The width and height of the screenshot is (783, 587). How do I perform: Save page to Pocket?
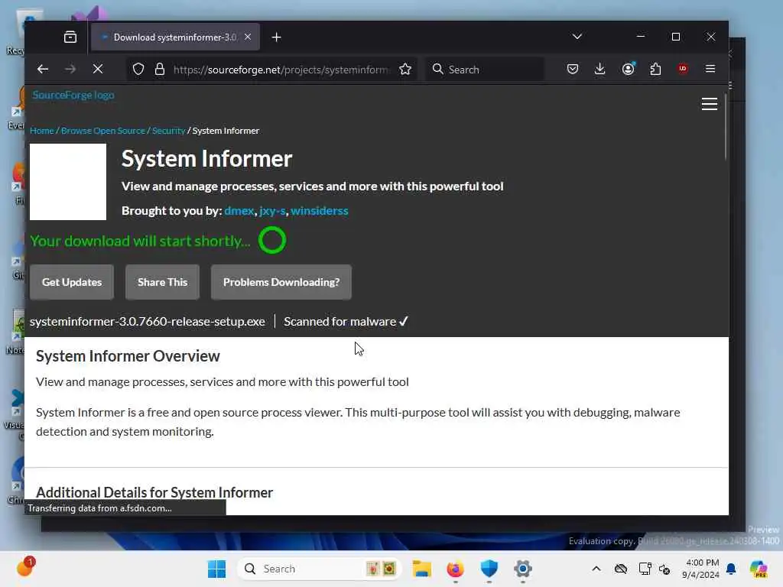click(x=573, y=69)
